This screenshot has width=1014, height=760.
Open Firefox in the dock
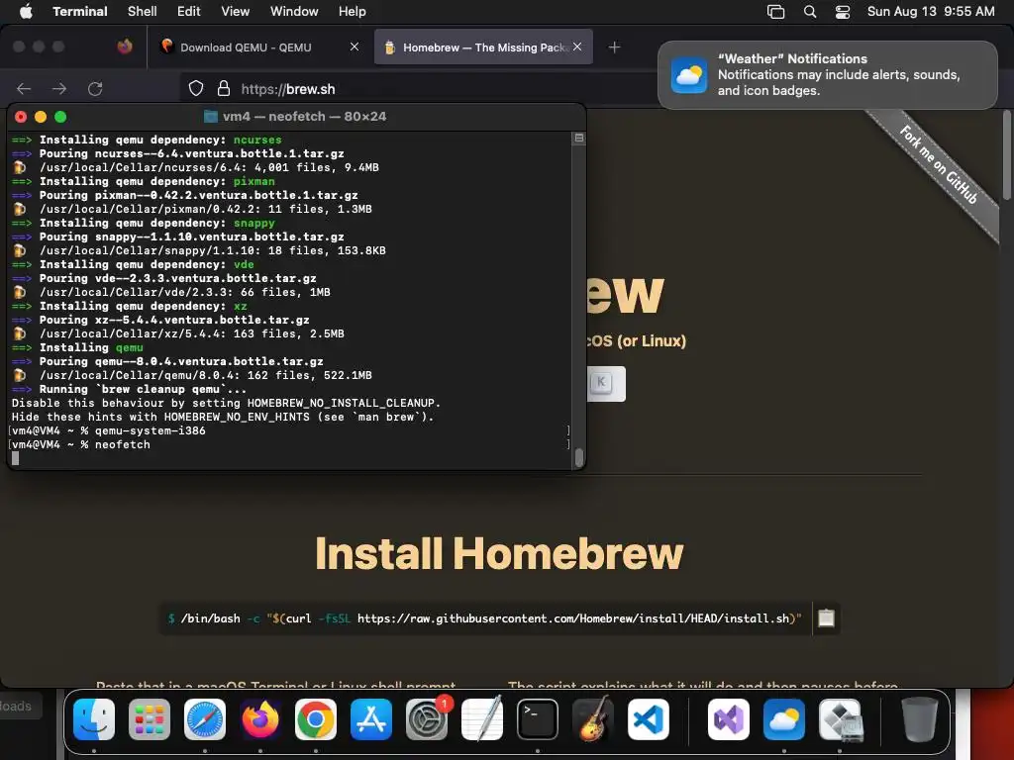click(x=260, y=719)
